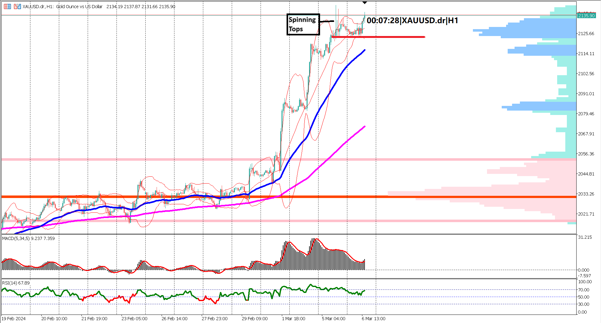
Task: Toggle the RSI(14) 67.89 indicator label
Action: click(15, 282)
